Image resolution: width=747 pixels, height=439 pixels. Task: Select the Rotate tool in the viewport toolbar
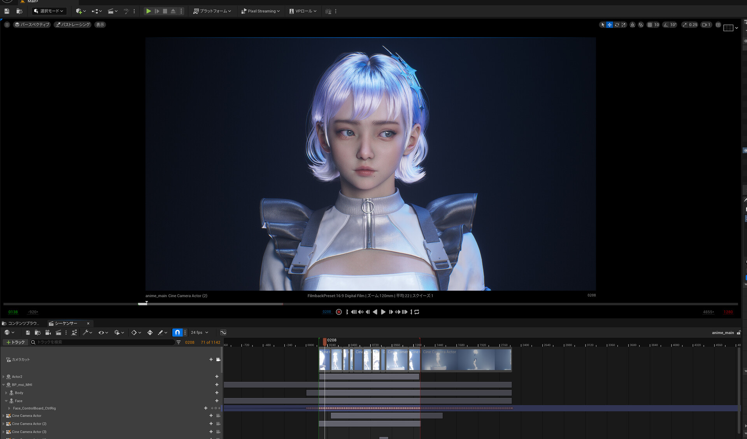(x=617, y=24)
